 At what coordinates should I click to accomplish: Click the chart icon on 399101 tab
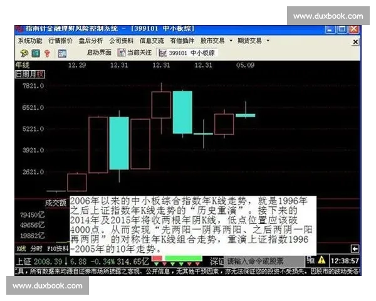click(x=163, y=53)
